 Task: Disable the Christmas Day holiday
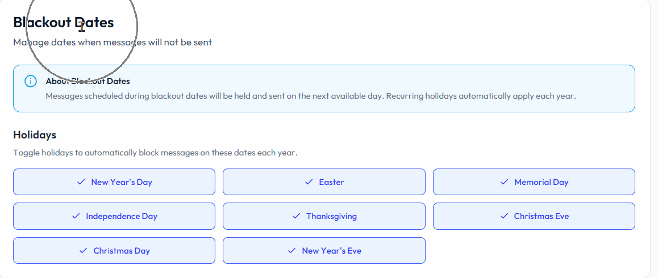point(114,251)
